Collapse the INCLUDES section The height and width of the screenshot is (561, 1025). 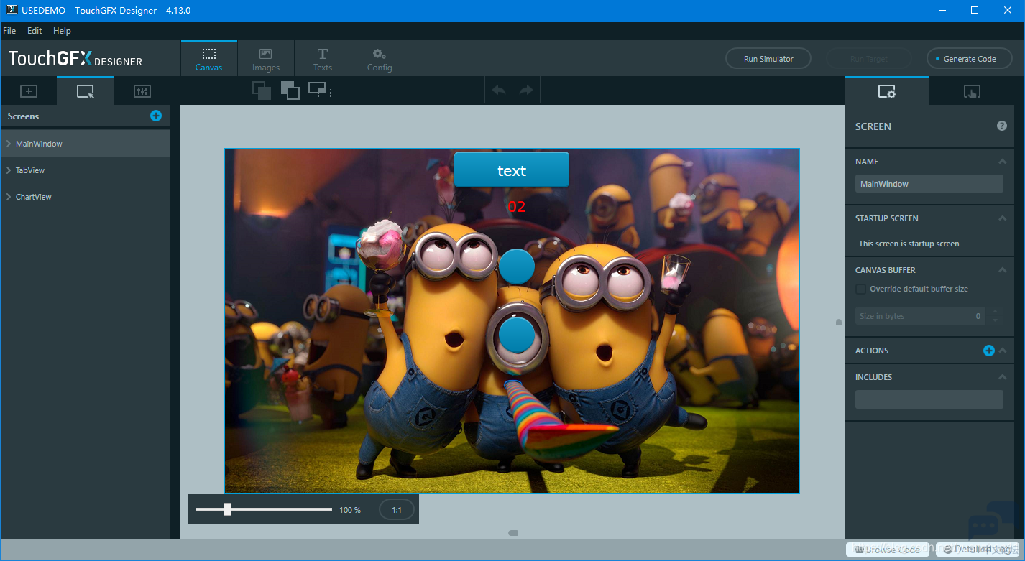click(x=1003, y=377)
